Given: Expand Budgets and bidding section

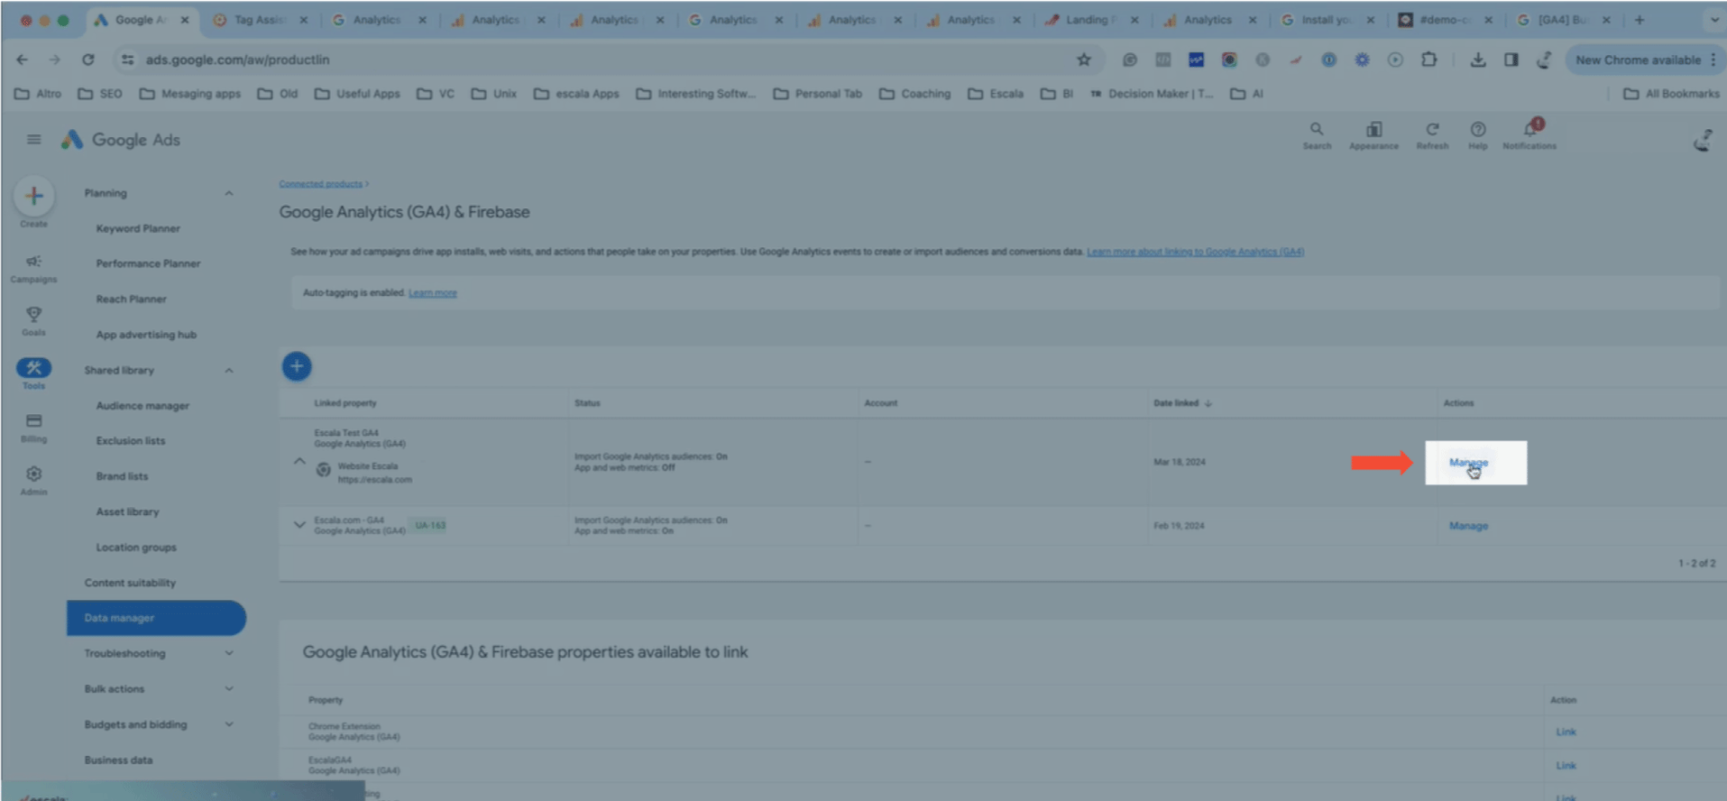Looking at the screenshot, I should [229, 723].
